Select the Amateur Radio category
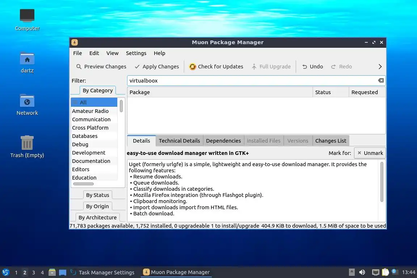 click(94, 111)
